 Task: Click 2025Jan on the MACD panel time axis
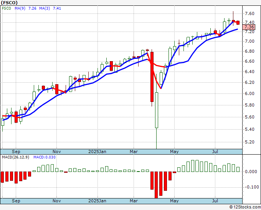pyautogui.click(x=97, y=201)
